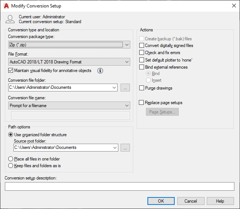Image resolution: width=240 pixels, height=209 pixels.
Task: Toggle Check and fix errors option
Action: pos(142,53)
